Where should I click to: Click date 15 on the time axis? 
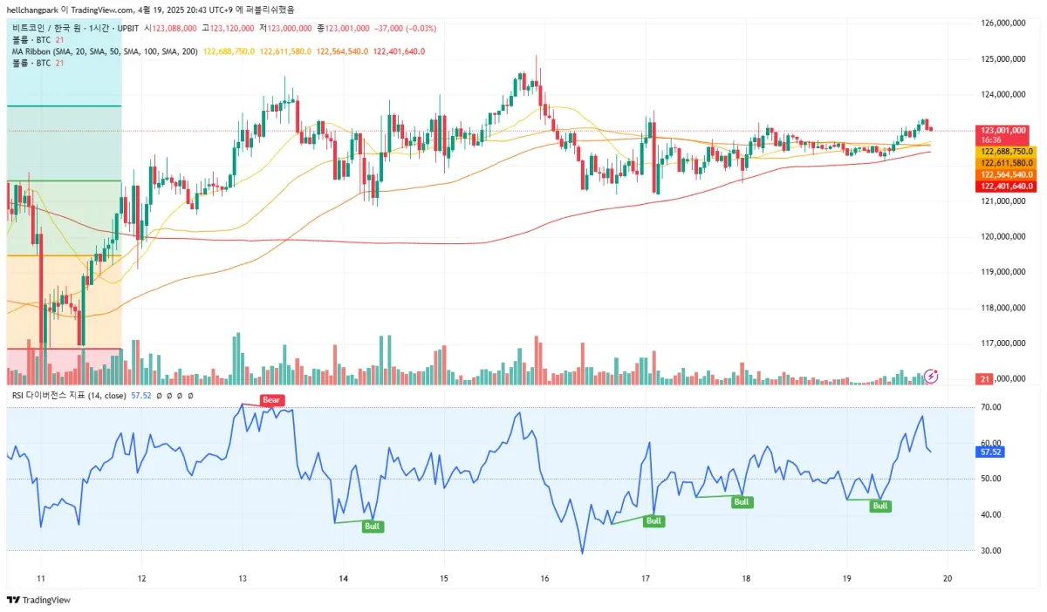[x=443, y=578]
